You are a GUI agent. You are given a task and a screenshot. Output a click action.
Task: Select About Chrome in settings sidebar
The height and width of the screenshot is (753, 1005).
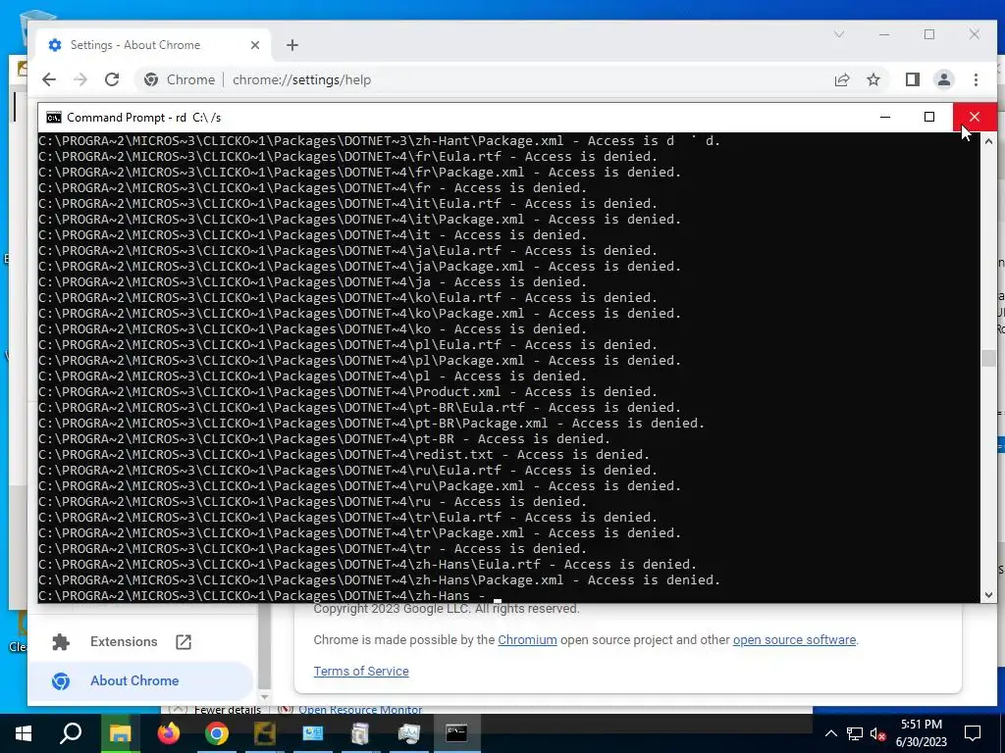tap(141, 680)
